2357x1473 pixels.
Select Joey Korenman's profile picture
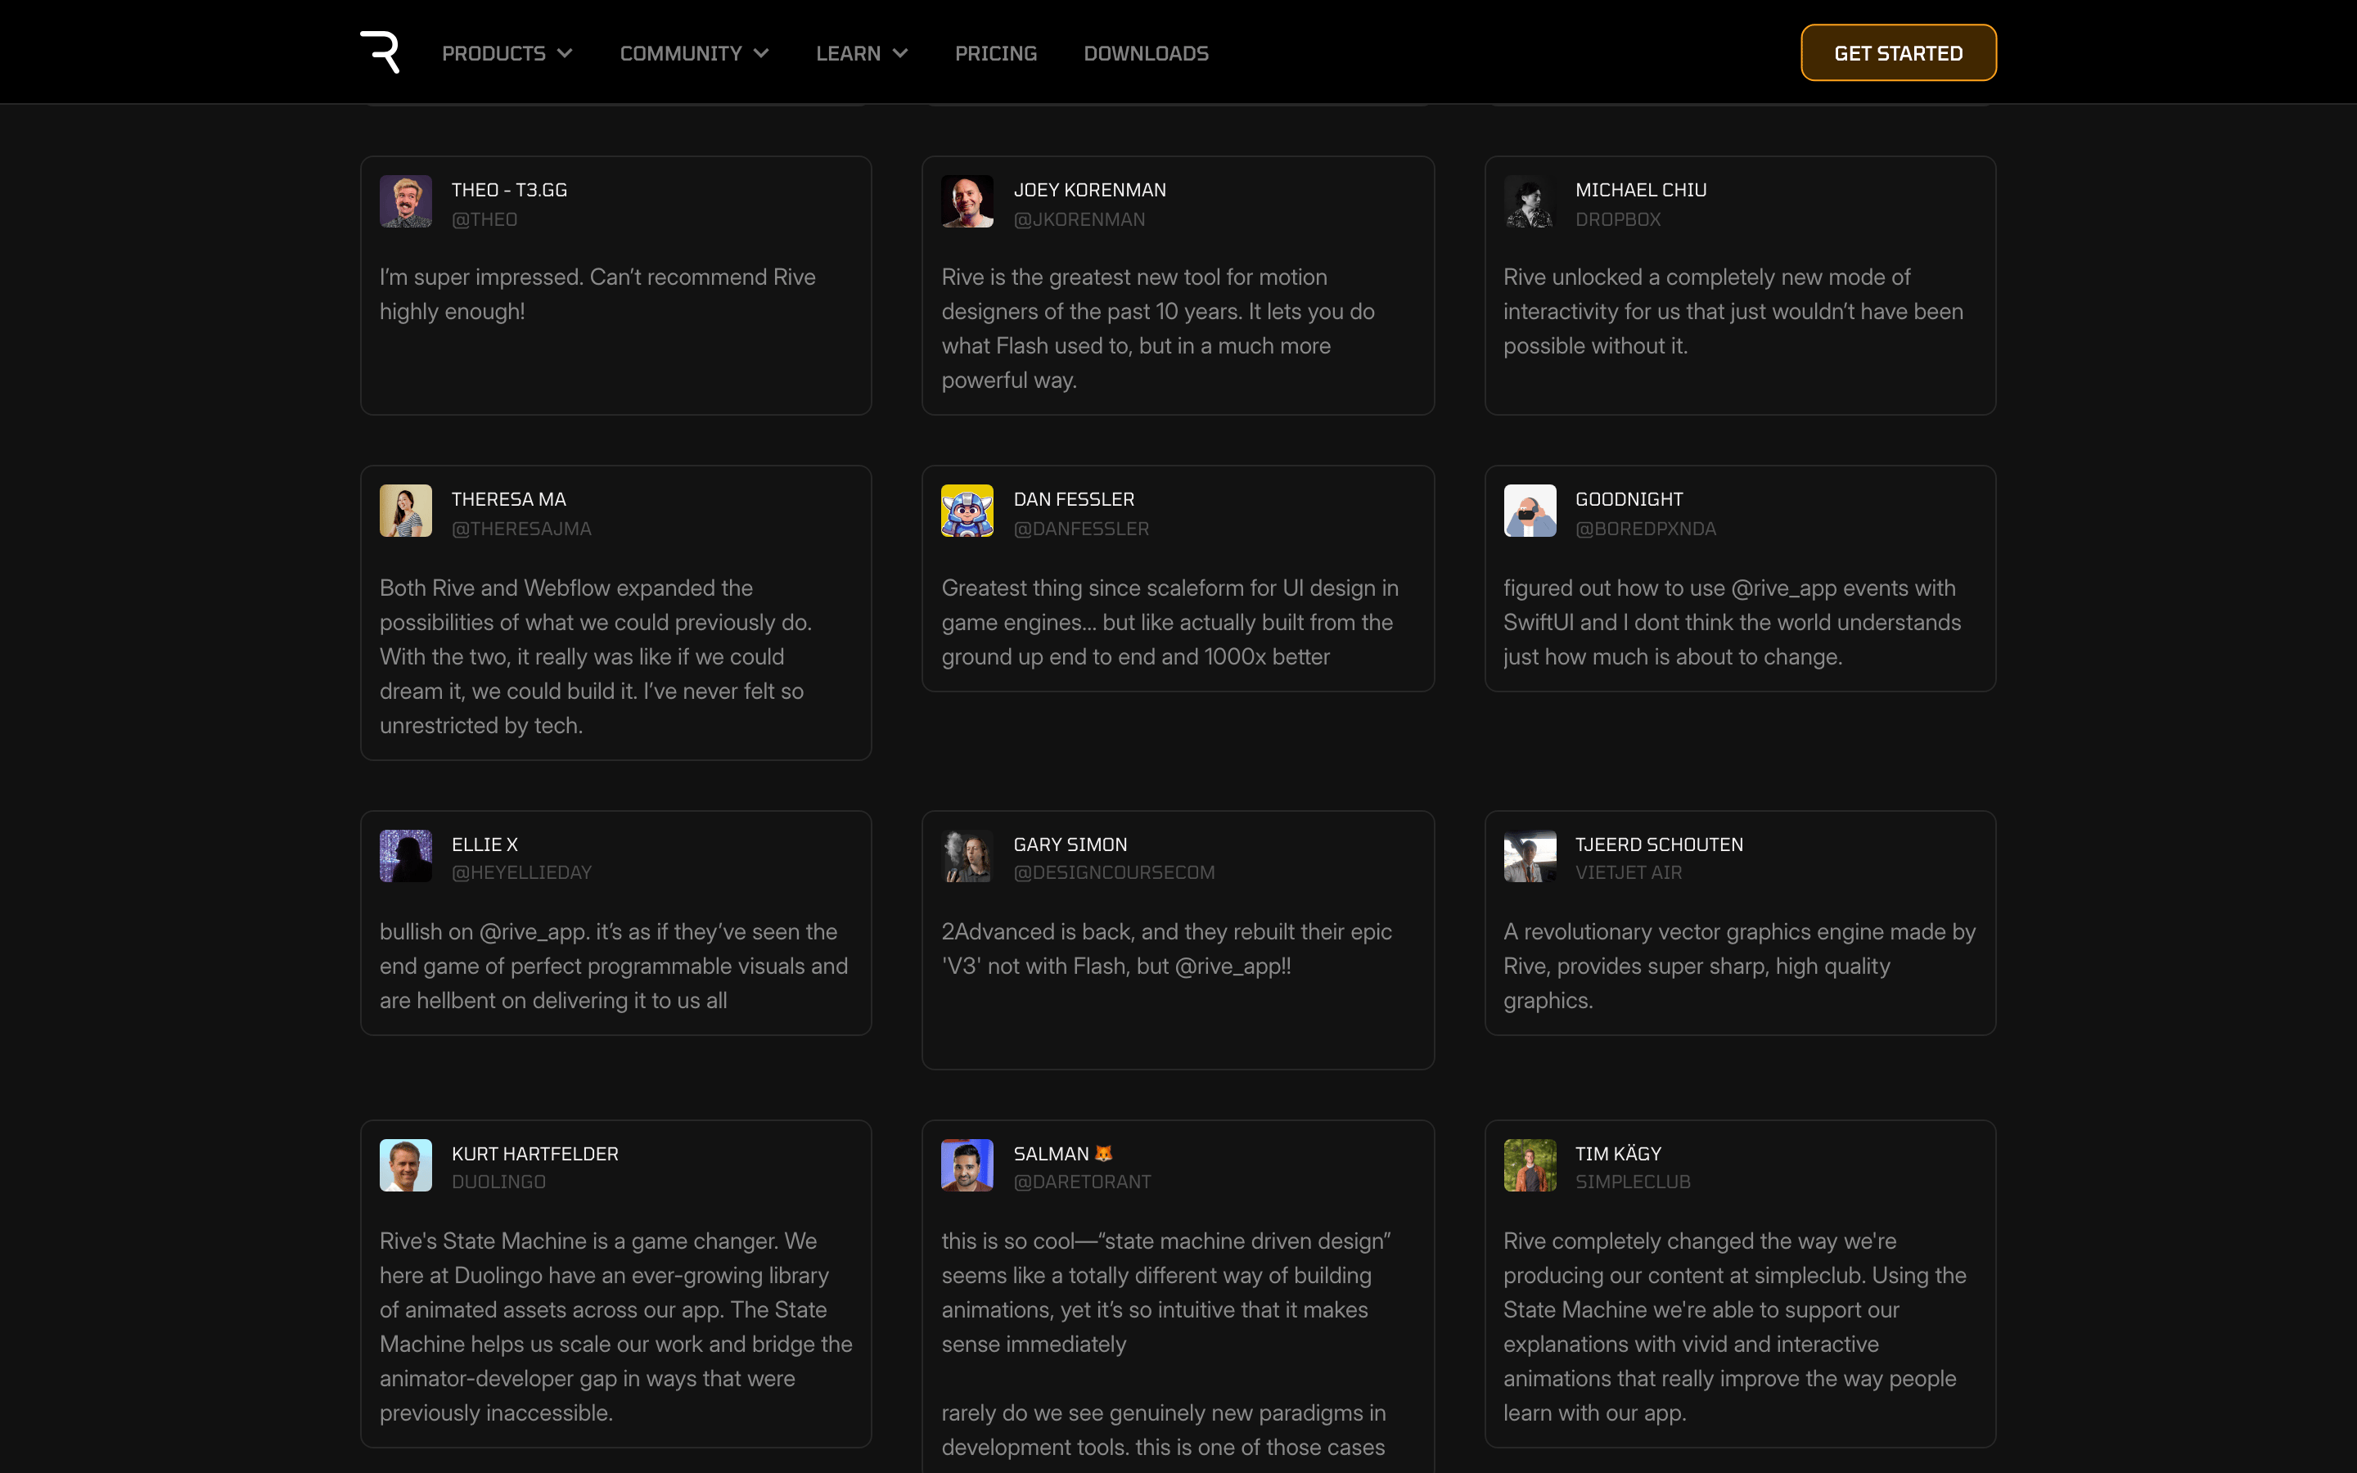pyautogui.click(x=967, y=201)
